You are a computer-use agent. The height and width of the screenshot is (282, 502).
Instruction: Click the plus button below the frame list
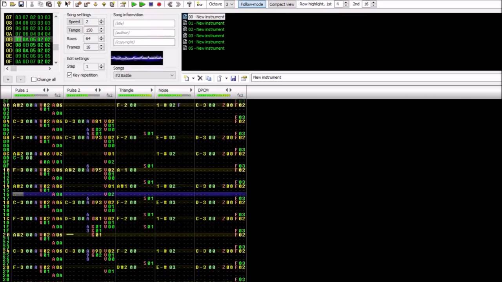pos(8,80)
